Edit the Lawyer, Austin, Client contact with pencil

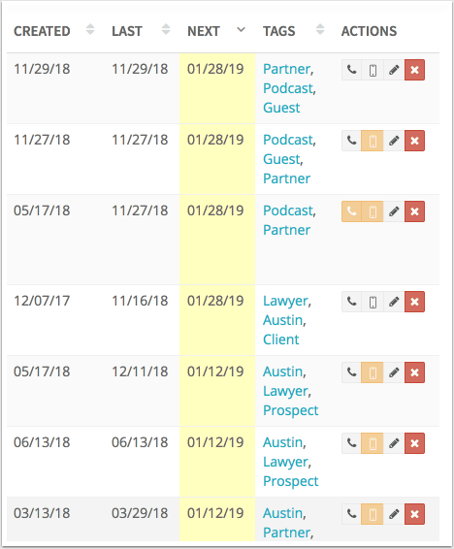394,302
